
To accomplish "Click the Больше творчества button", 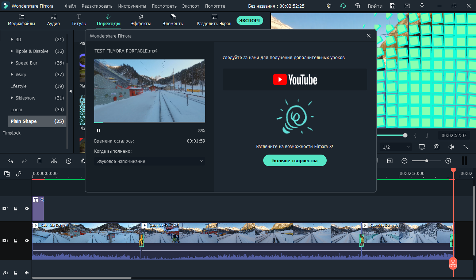I will pyautogui.click(x=295, y=160).
